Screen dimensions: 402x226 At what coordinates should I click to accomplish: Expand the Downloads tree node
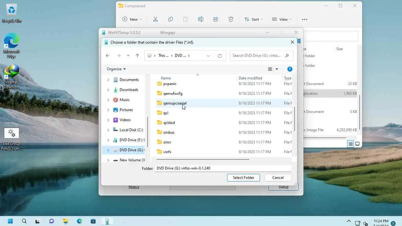(108, 90)
